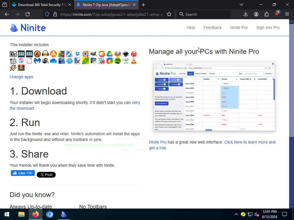Open the Firefox downloads panel
This screenshot has height=220, width=294.
click(246, 14)
